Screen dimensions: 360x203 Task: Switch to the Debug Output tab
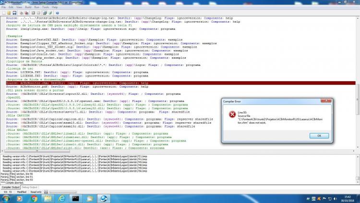(30, 187)
